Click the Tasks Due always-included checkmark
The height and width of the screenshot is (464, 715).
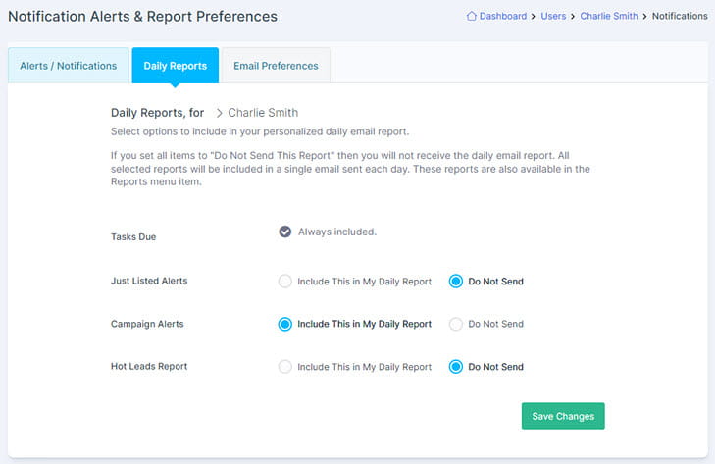pos(285,232)
